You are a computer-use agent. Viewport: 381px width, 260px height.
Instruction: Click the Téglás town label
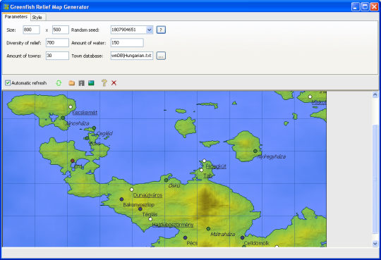point(150,214)
